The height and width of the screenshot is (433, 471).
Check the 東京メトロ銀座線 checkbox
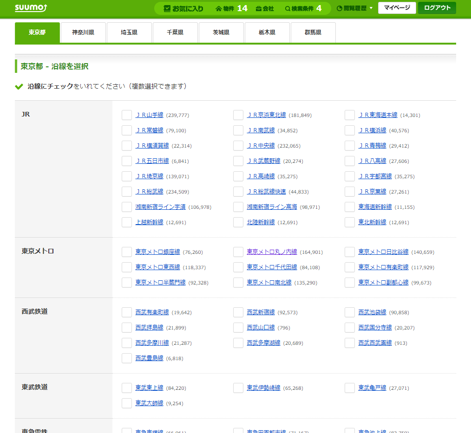127,252
